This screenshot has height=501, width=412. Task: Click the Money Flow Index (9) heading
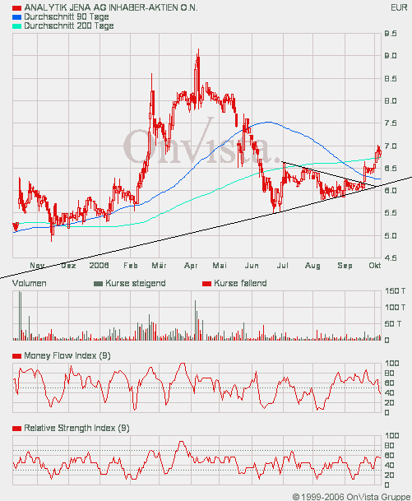point(67,356)
